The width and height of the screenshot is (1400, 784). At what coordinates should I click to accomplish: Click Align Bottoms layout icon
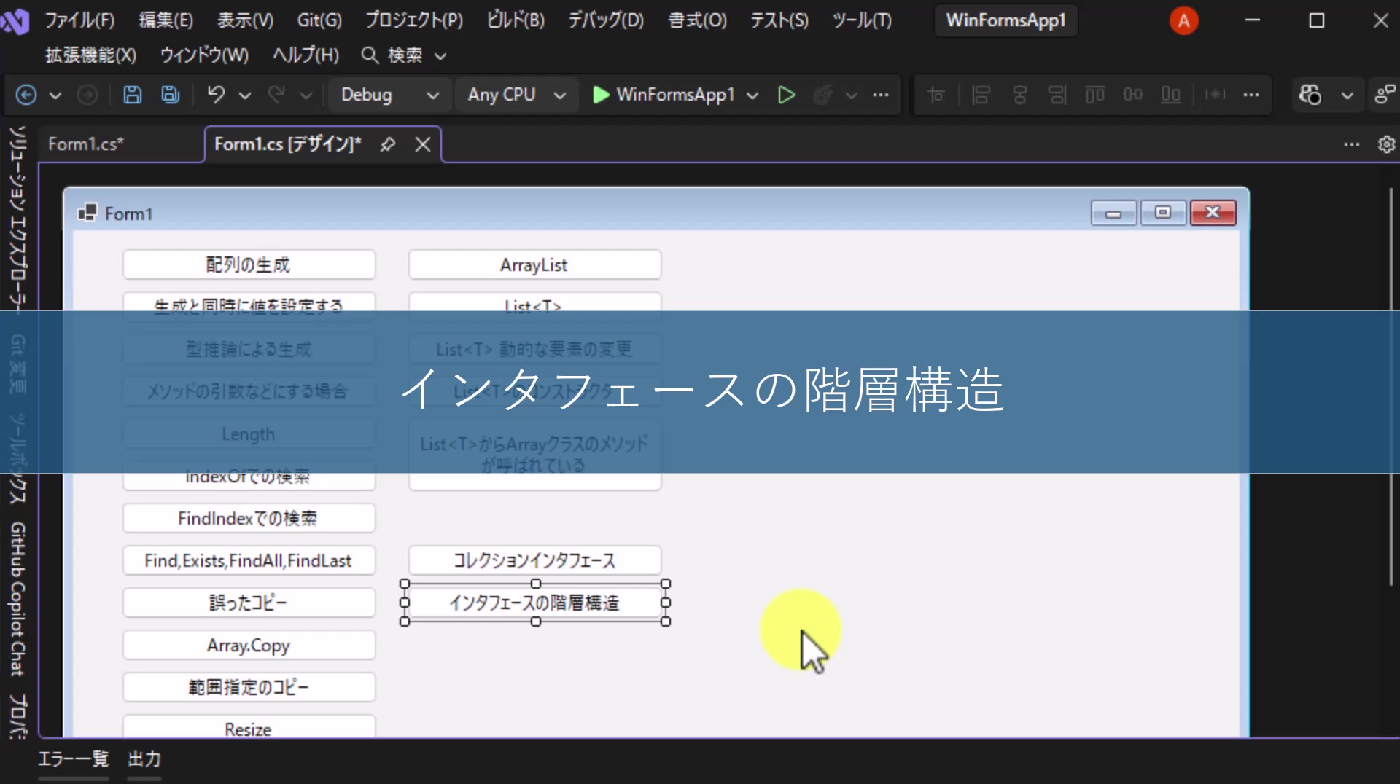pyautogui.click(x=1171, y=95)
